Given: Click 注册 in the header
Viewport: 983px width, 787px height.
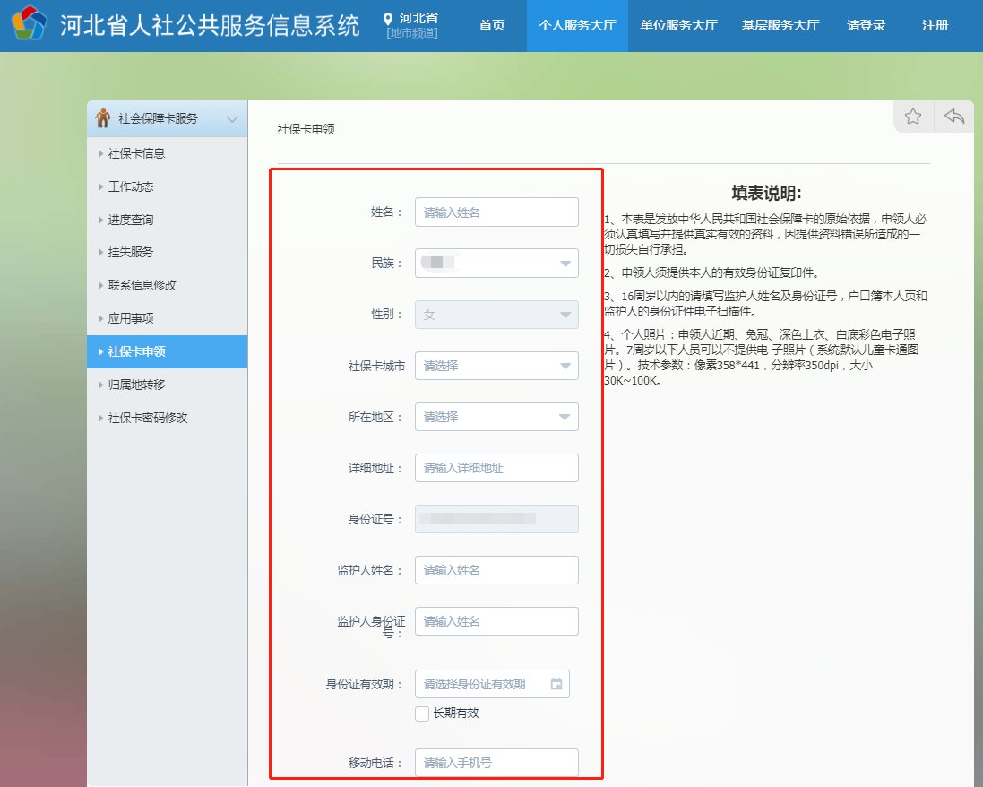Looking at the screenshot, I should [935, 25].
